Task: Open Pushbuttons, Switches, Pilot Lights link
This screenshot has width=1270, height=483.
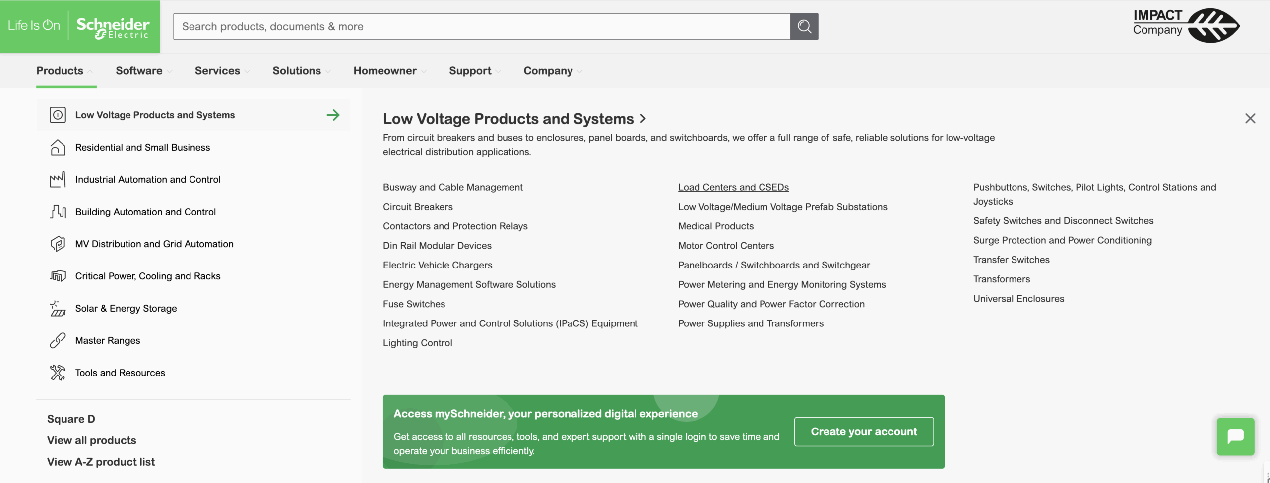Action: pyautogui.click(x=1094, y=194)
